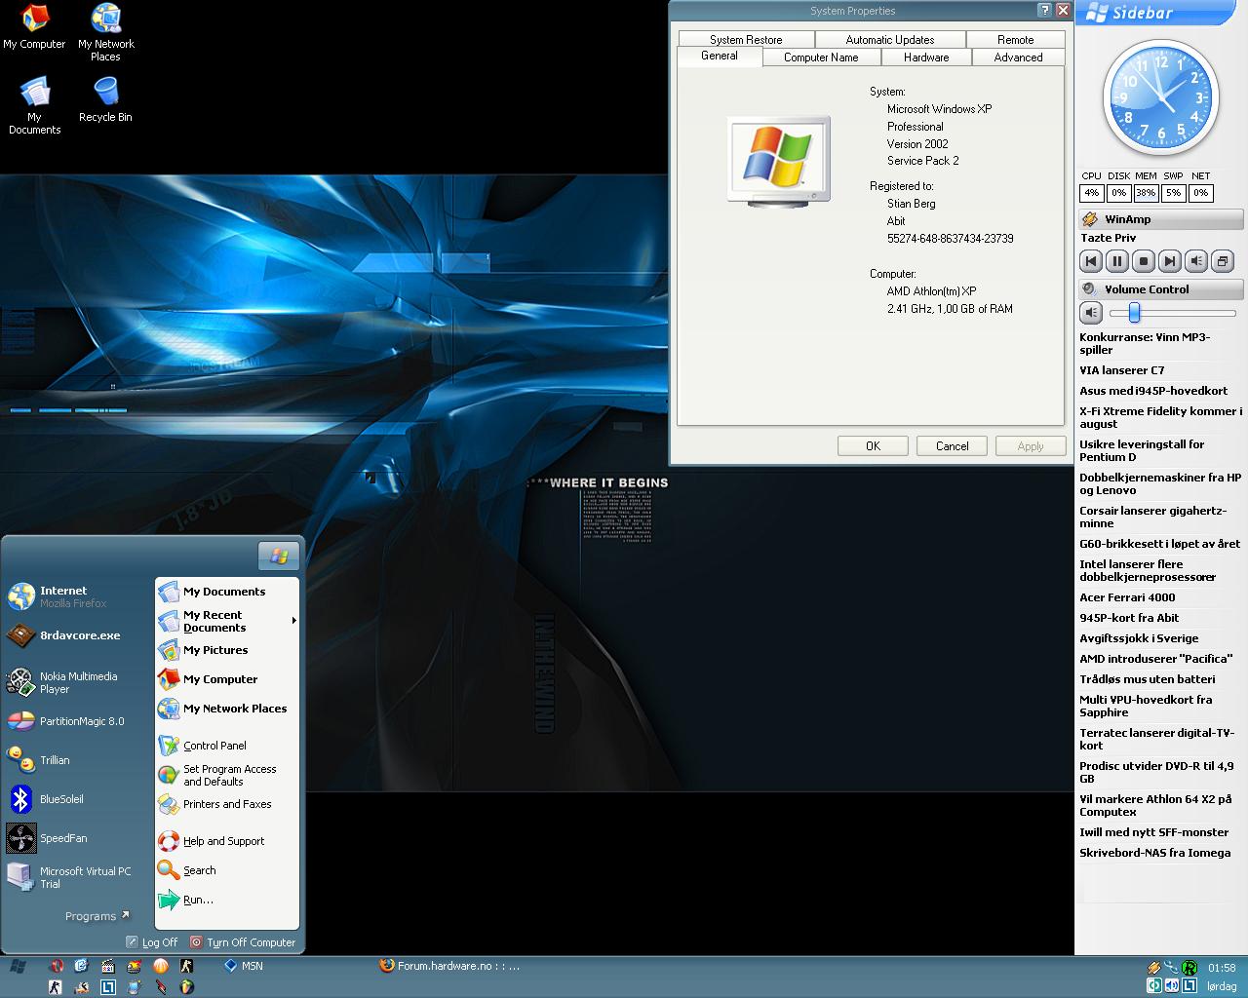1248x998 pixels.
Task: Collapse the WinAmp panel header
Action: coord(1160,219)
